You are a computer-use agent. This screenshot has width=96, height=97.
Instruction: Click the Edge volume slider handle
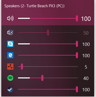(77, 55)
